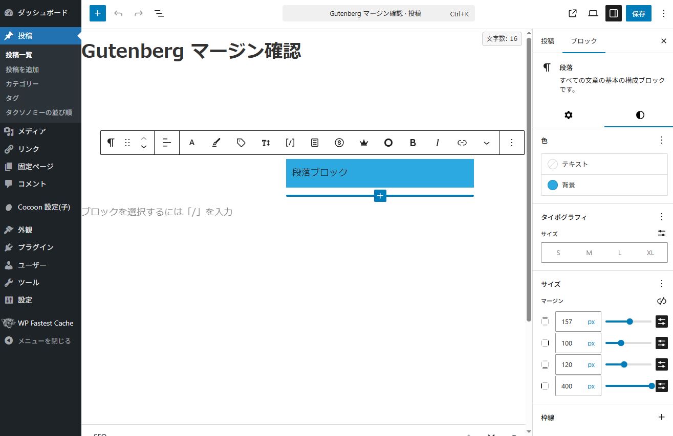The width and height of the screenshot is (673, 436).
Task: Unlink margin sides toggle
Action: 662,301
